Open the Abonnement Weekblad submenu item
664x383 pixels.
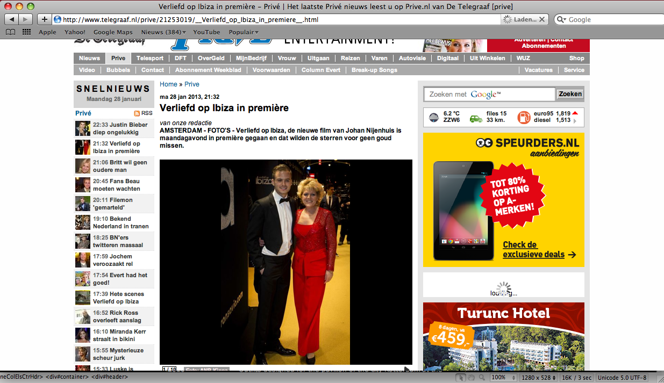pos(208,70)
